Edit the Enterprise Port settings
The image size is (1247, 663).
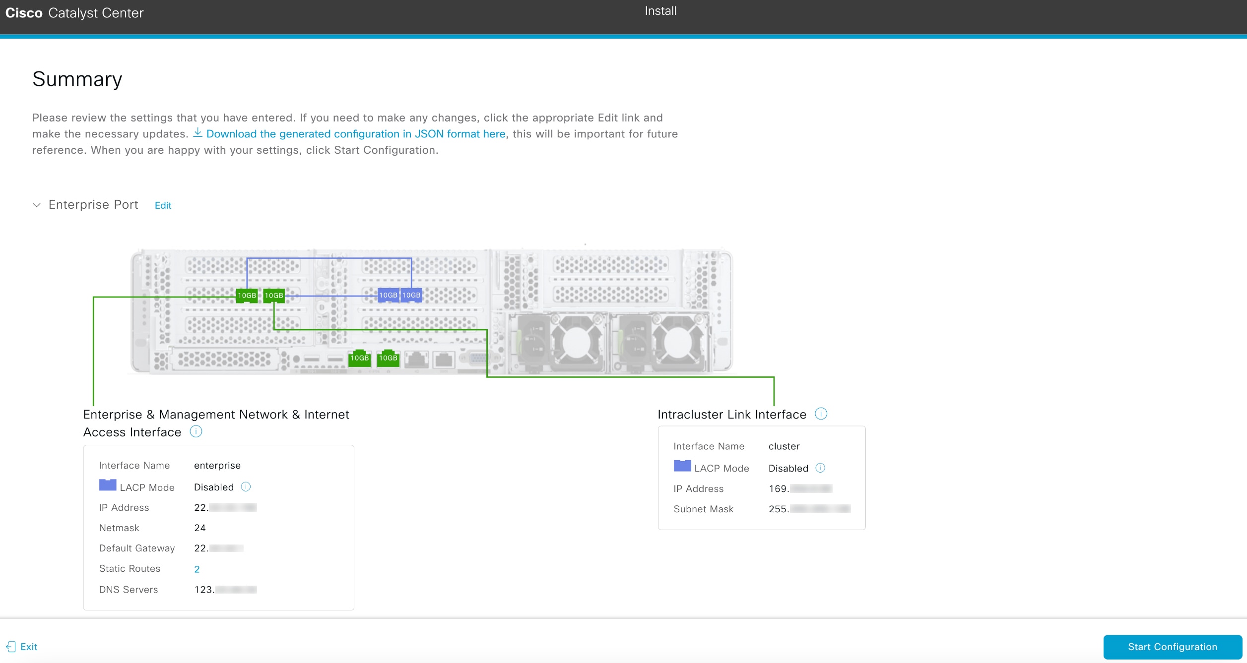(162, 205)
